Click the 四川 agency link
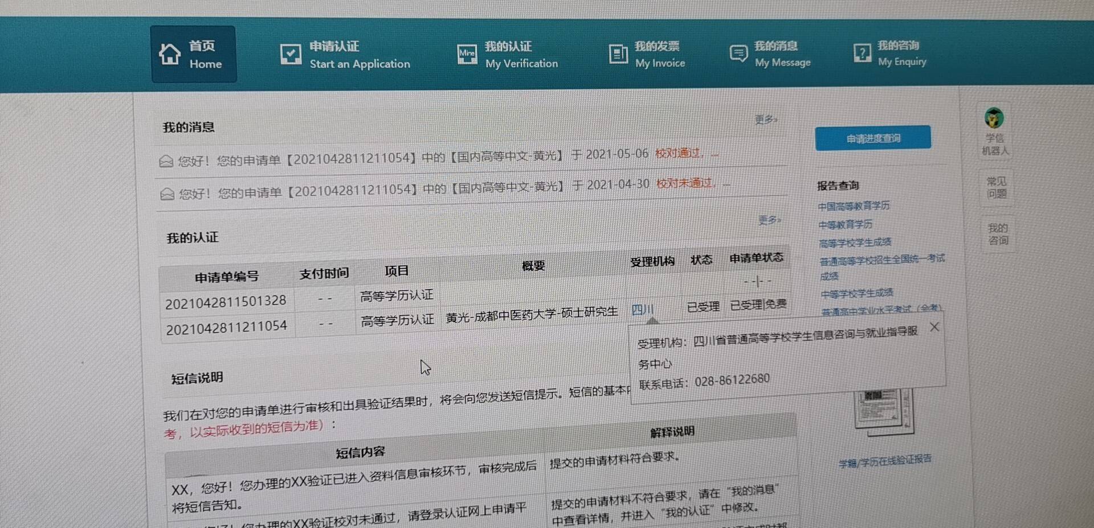 point(642,310)
